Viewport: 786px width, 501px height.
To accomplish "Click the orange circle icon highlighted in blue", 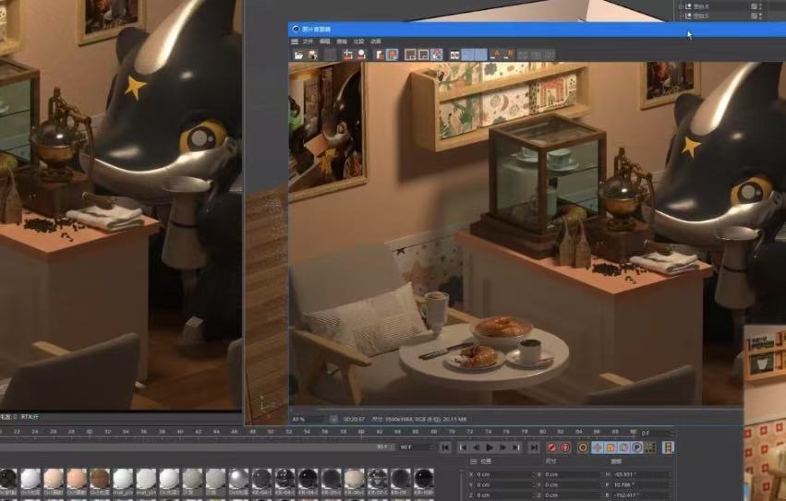I will click(392, 54).
